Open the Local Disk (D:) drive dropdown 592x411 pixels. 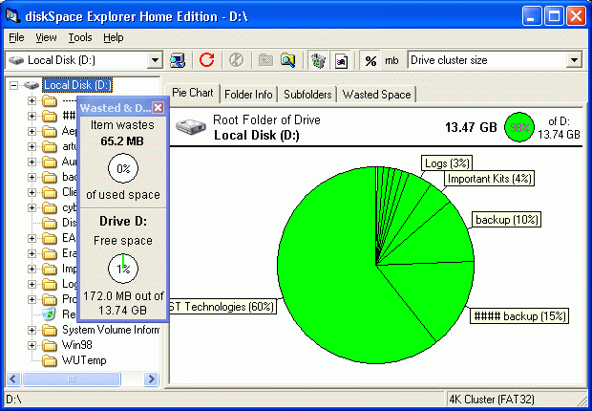155,60
